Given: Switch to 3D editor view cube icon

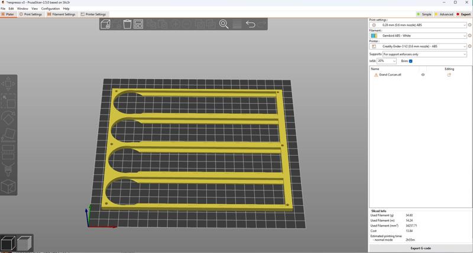Looking at the screenshot, I should click(8, 243).
